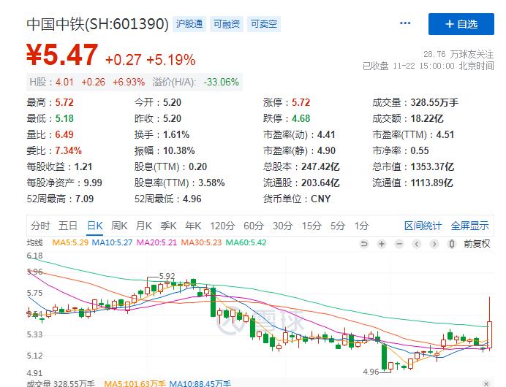506x387 pixels.
Task: Click the 万球友关注 follower count
Action: point(458,54)
